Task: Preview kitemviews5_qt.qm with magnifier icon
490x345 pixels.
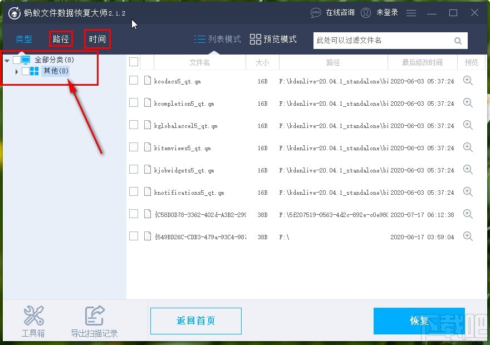Action: click(x=468, y=147)
